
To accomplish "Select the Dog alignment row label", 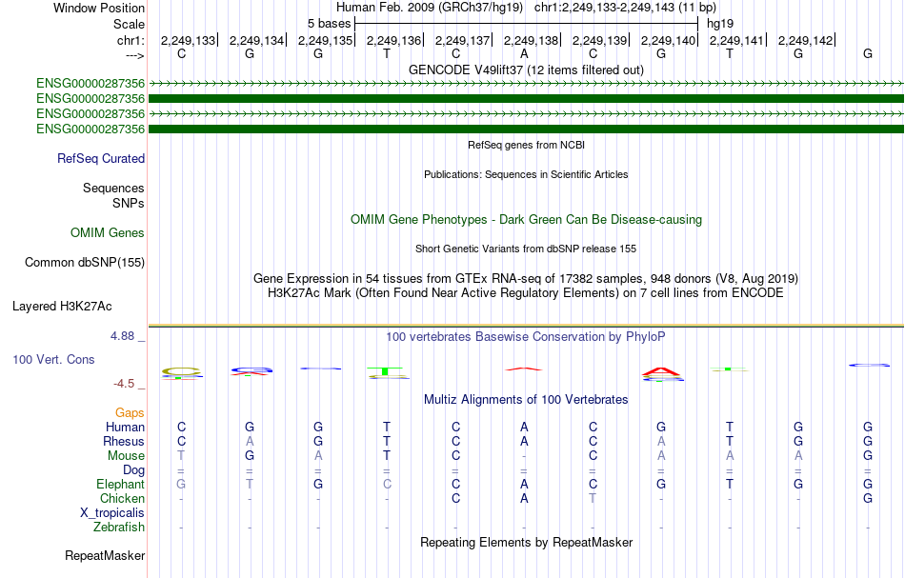I will point(133,470).
